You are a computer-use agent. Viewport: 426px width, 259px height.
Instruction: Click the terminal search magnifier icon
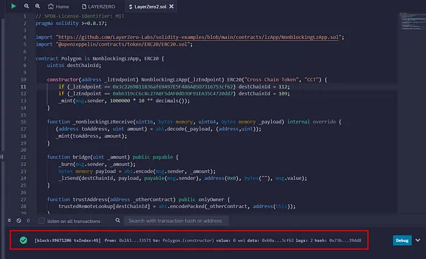pos(117,220)
